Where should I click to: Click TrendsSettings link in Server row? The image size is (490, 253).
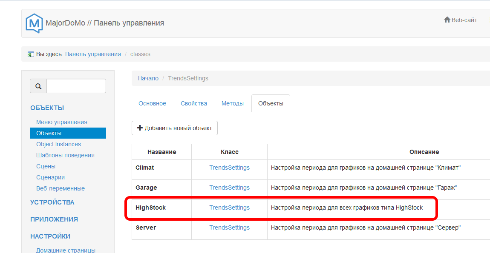229,227
